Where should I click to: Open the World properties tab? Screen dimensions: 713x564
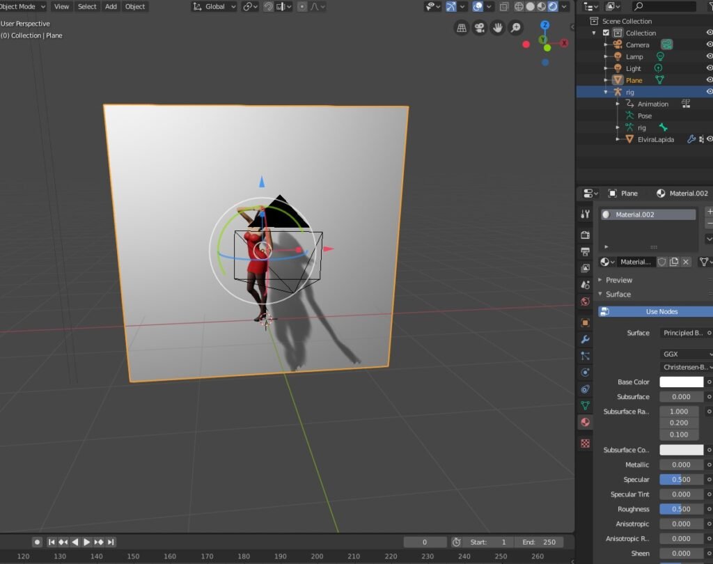coord(585,301)
